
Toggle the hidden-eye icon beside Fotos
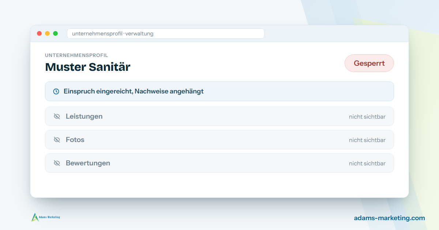(57, 140)
